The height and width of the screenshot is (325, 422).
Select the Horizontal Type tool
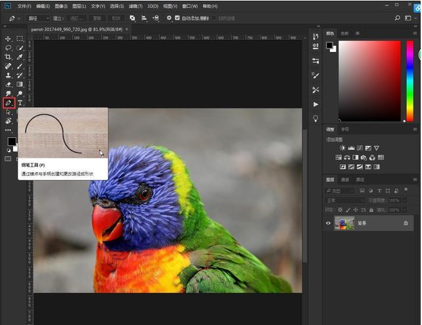point(20,103)
